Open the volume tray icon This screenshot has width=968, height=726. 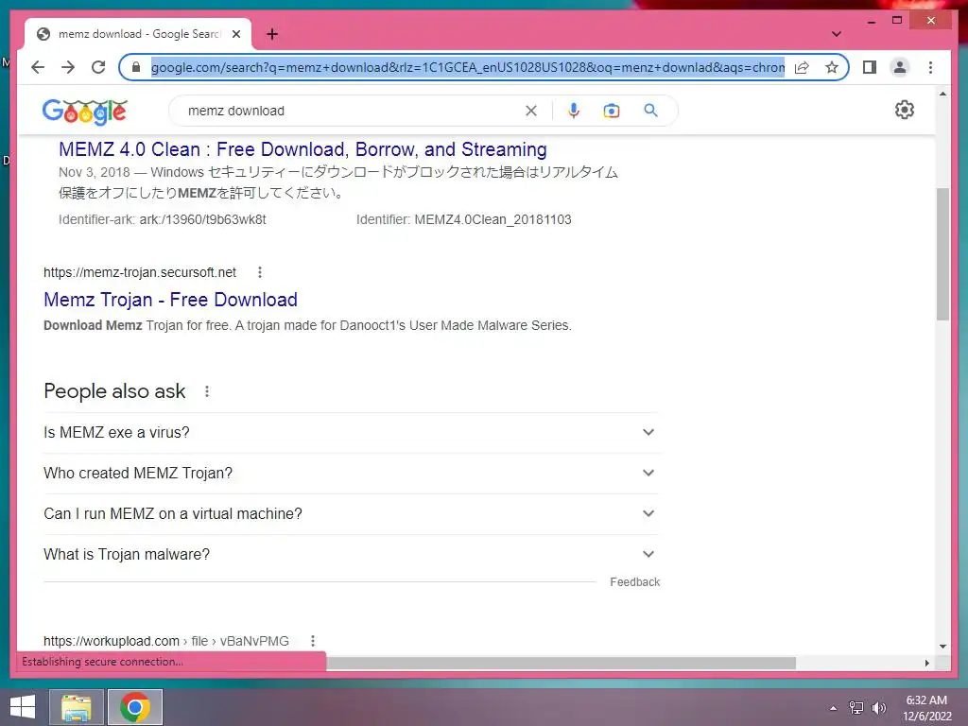(878, 707)
